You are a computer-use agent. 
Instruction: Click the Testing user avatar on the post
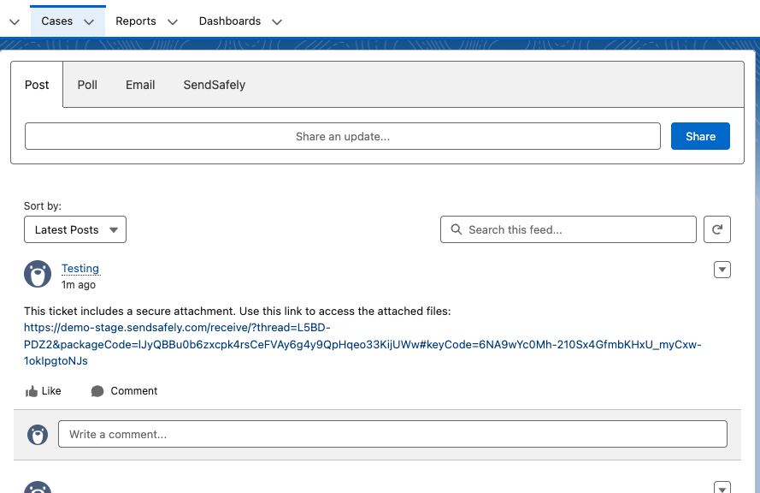[x=38, y=274]
